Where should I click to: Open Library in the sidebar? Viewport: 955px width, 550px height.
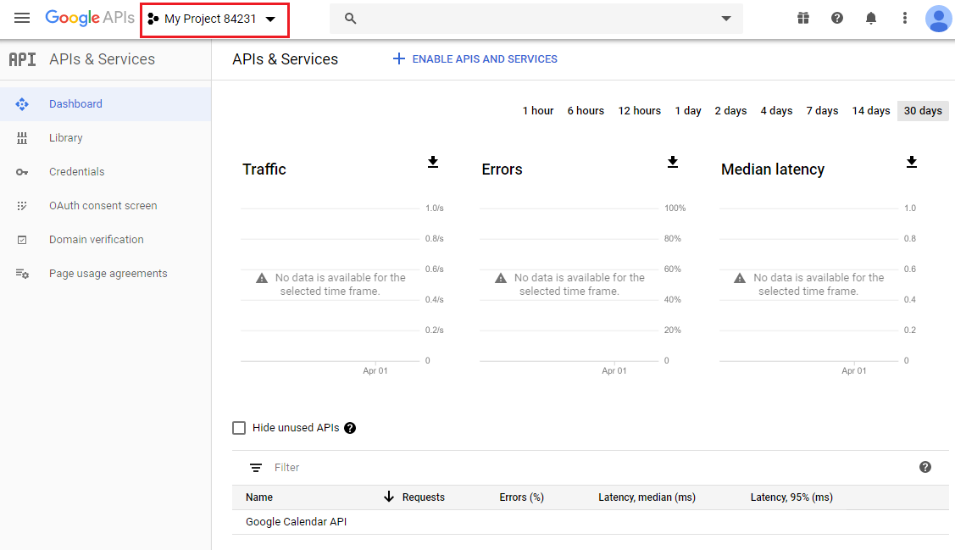pos(105,137)
